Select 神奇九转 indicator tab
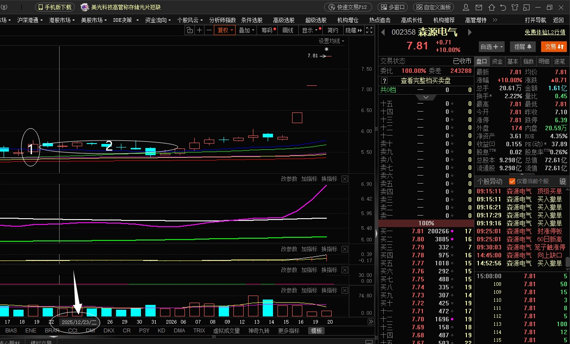 tap(259, 331)
